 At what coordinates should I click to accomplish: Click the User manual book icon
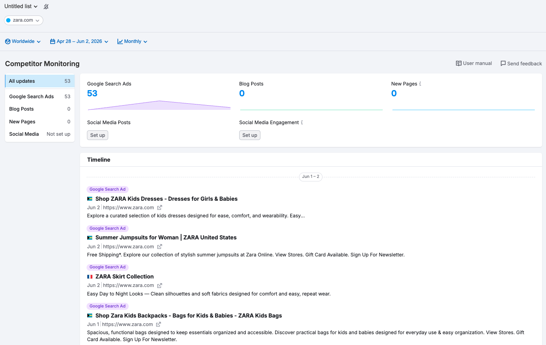(x=459, y=63)
